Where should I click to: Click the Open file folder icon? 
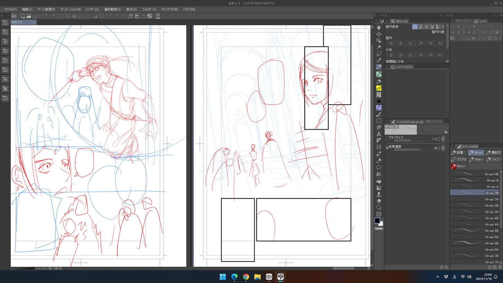tap(29, 16)
